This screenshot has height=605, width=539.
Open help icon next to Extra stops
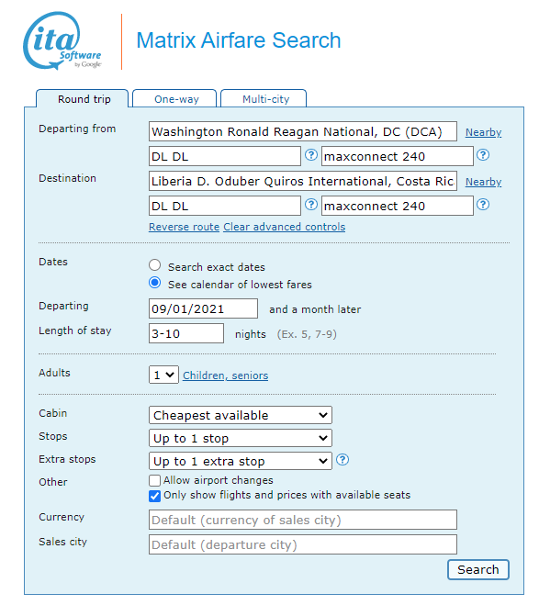click(342, 460)
